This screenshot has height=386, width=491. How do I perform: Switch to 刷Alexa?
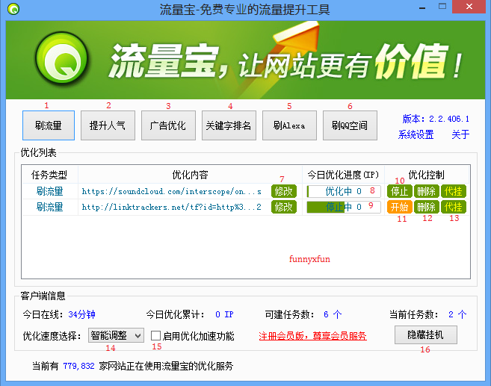(x=289, y=125)
